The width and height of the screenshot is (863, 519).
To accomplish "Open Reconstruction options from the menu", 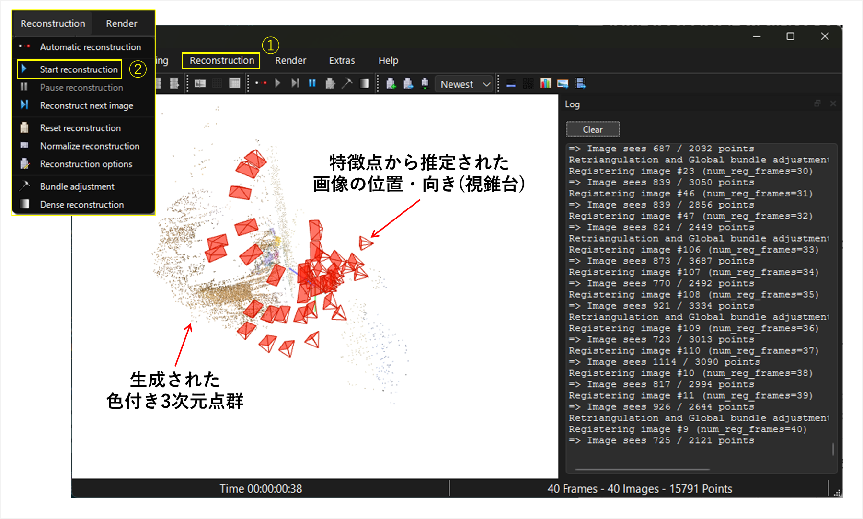I will coord(86,164).
